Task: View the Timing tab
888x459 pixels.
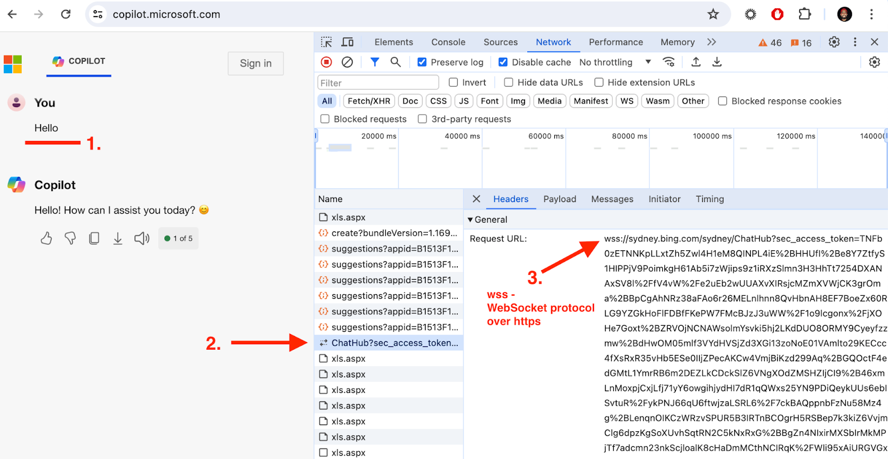Action: [x=710, y=199]
